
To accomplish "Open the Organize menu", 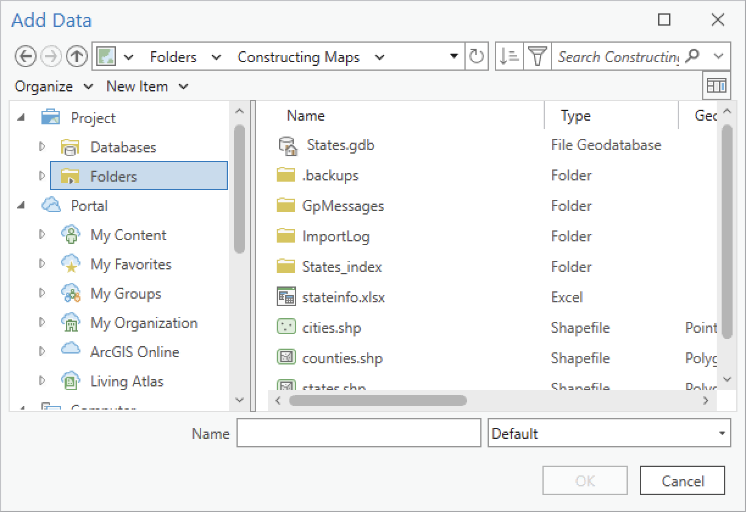I will click(47, 86).
